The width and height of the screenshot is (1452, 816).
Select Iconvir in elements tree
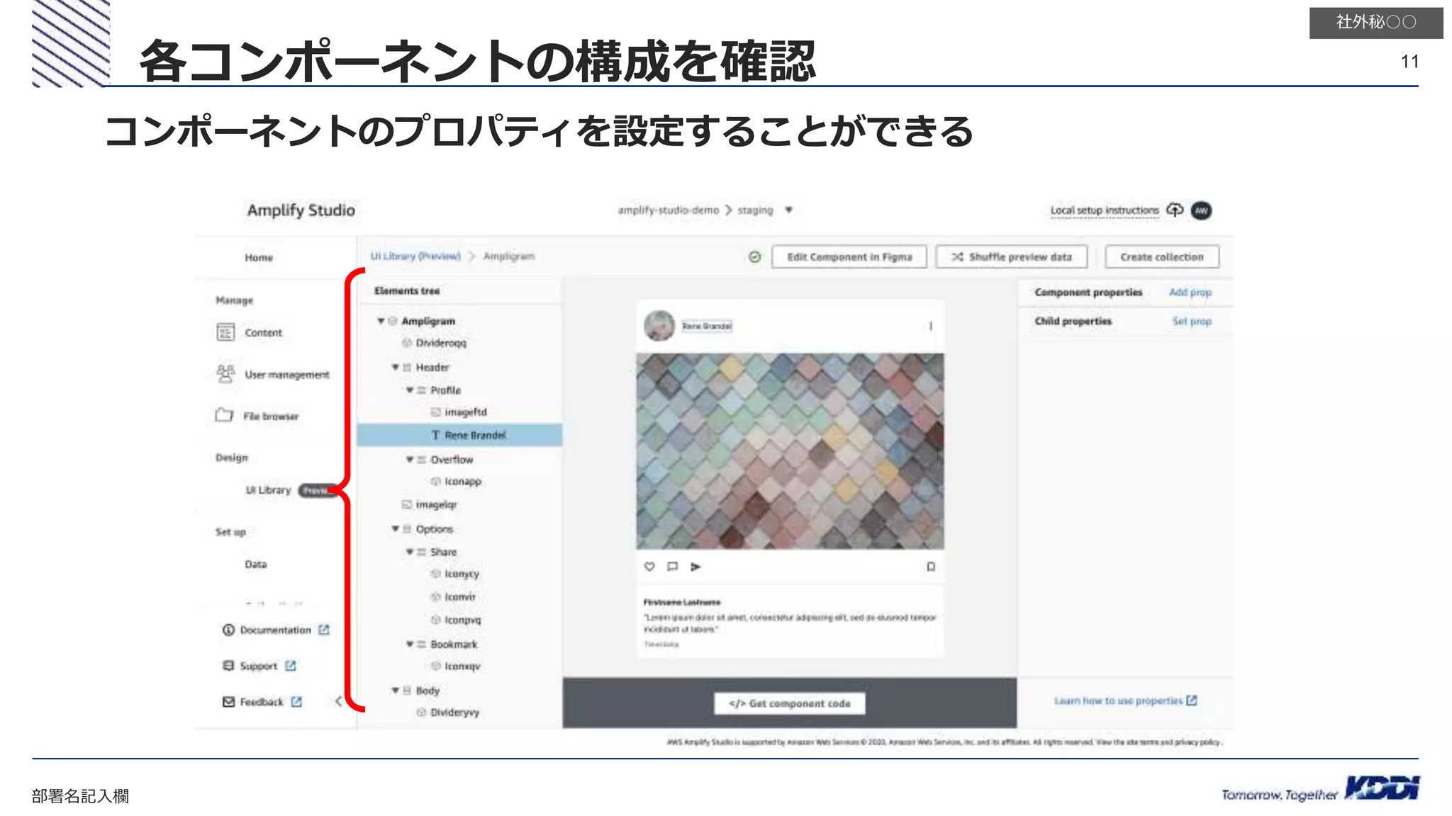[459, 597]
